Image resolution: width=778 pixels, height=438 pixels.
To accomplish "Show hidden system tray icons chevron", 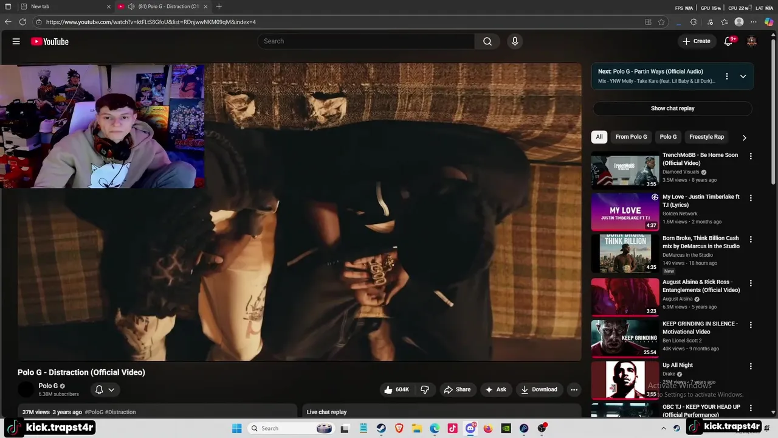I will click(664, 428).
